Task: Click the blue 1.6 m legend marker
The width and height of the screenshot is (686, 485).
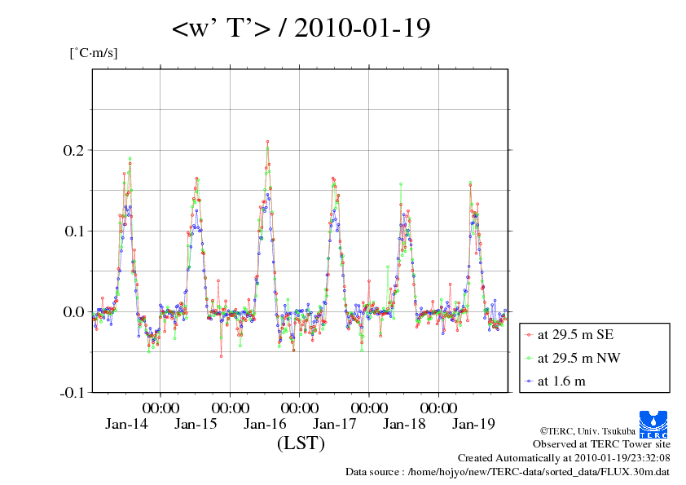Action: pyautogui.click(x=530, y=381)
